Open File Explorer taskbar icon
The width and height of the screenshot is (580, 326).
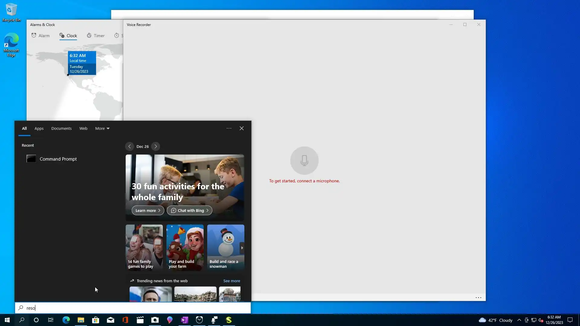81,320
